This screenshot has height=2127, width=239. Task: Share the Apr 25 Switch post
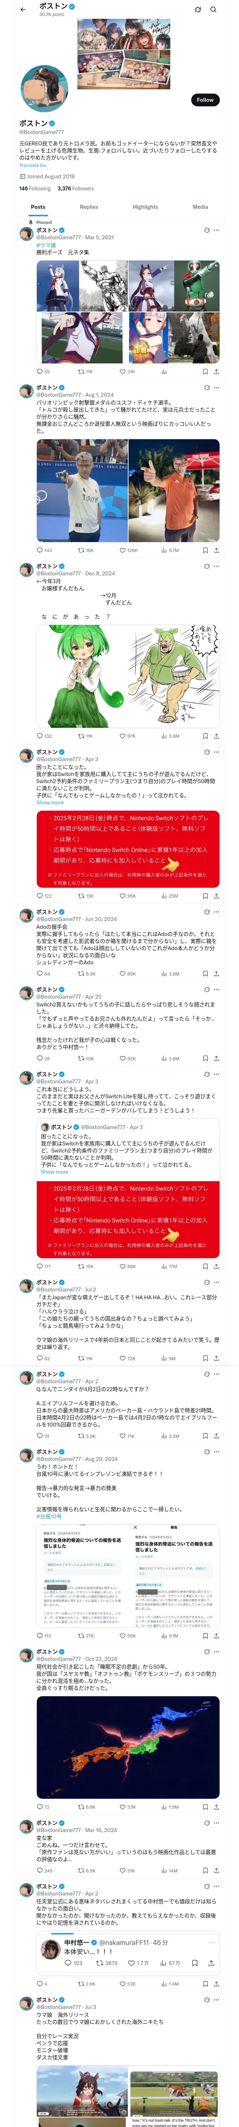click(216, 1058)
